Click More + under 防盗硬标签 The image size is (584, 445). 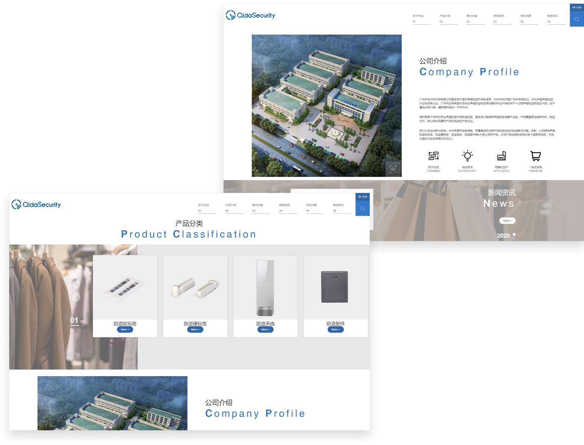point(195,330)
